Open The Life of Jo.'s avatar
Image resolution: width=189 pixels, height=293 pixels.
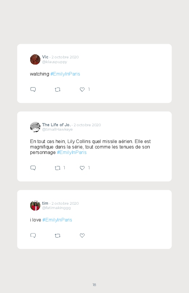(35, 127)
